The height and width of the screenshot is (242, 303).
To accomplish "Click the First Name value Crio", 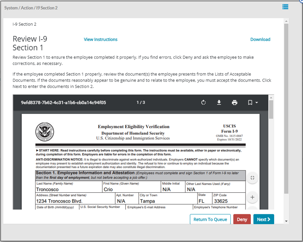I will tap(108, 189).
